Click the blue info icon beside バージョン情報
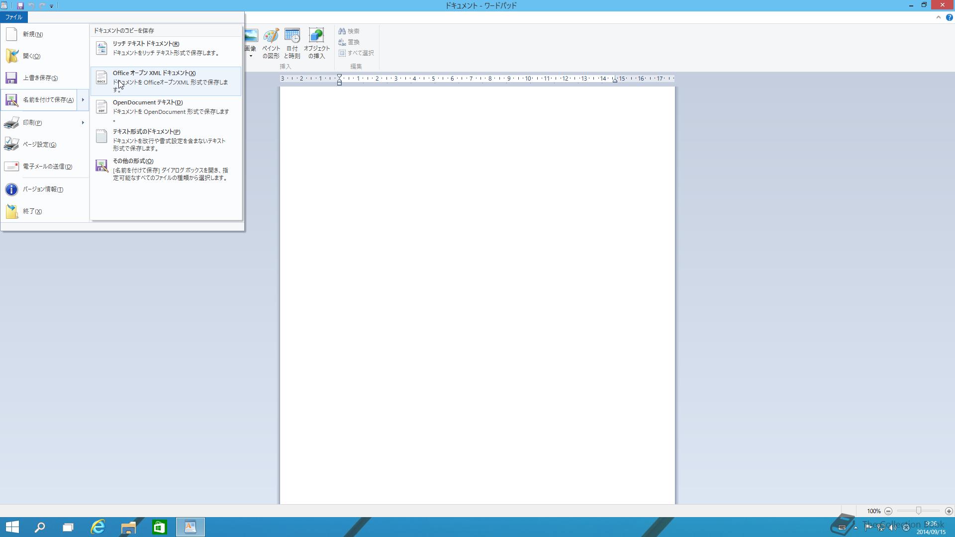Image resolution: width=955 pixels, height=537 pixels. [11, 189]
